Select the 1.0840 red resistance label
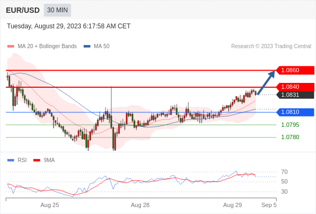 (x=295, y=87)
